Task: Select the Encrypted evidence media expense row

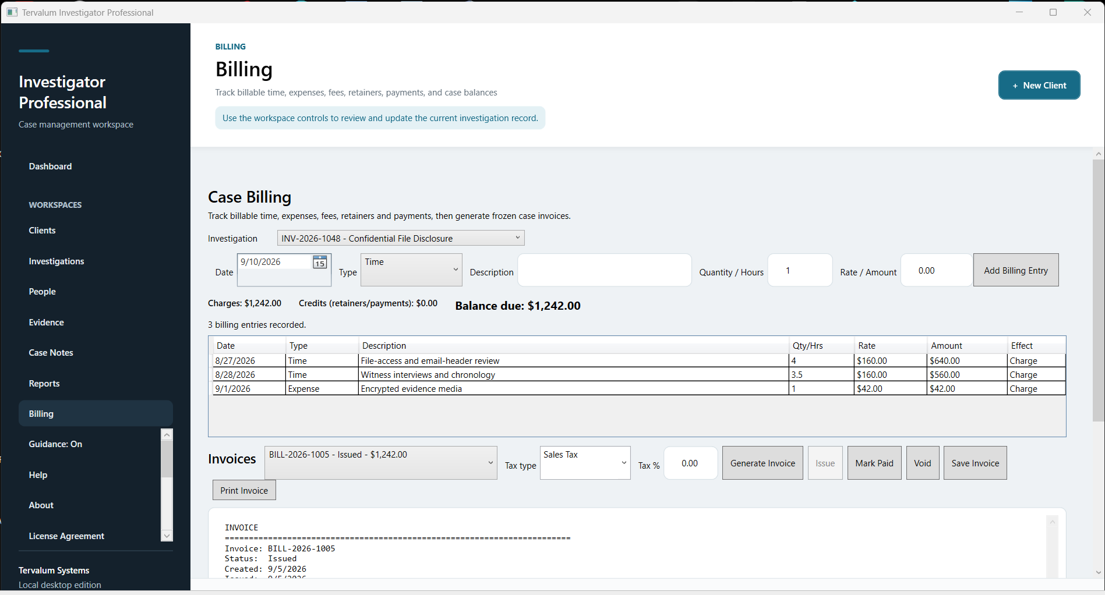Action: click(639, 389)
